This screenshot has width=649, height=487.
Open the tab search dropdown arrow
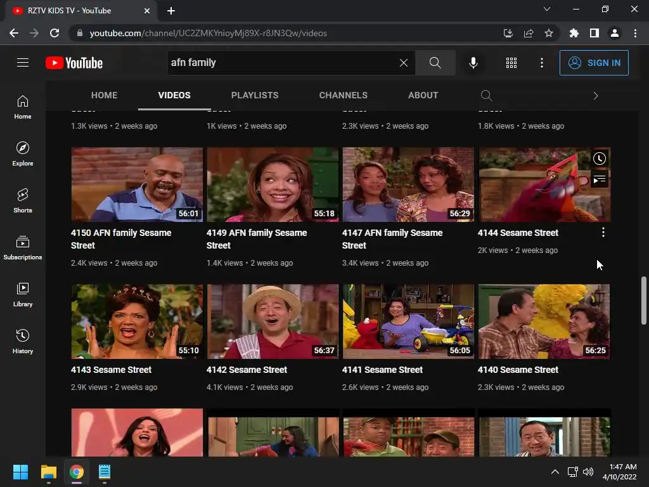[547, 9]
